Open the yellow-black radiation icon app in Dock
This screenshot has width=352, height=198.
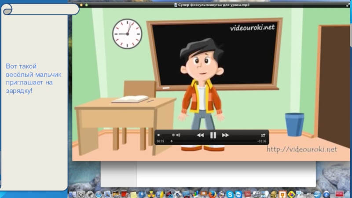(x=150, y=194)
